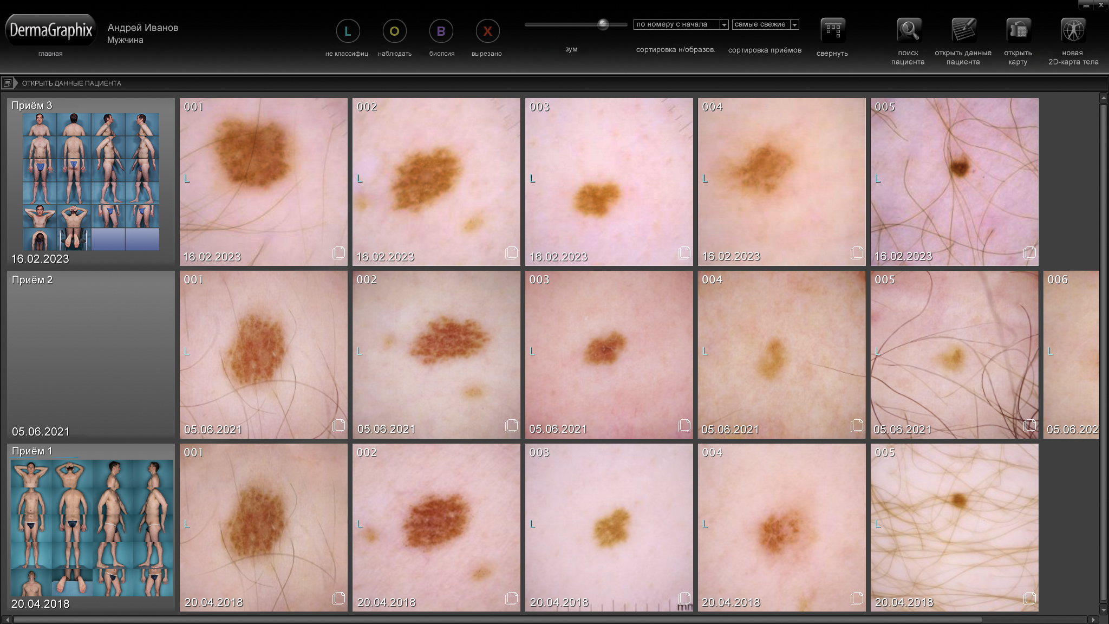
Task: Click the breadcrumb expander icon at top left
Action: pos(8,83)
